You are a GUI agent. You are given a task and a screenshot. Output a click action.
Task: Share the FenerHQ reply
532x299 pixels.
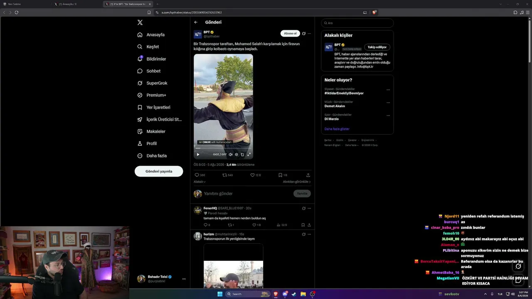click(309, 225)
